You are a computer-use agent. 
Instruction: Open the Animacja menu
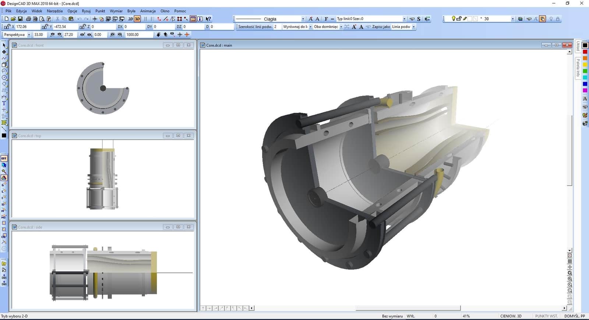(x=148, y=11)
